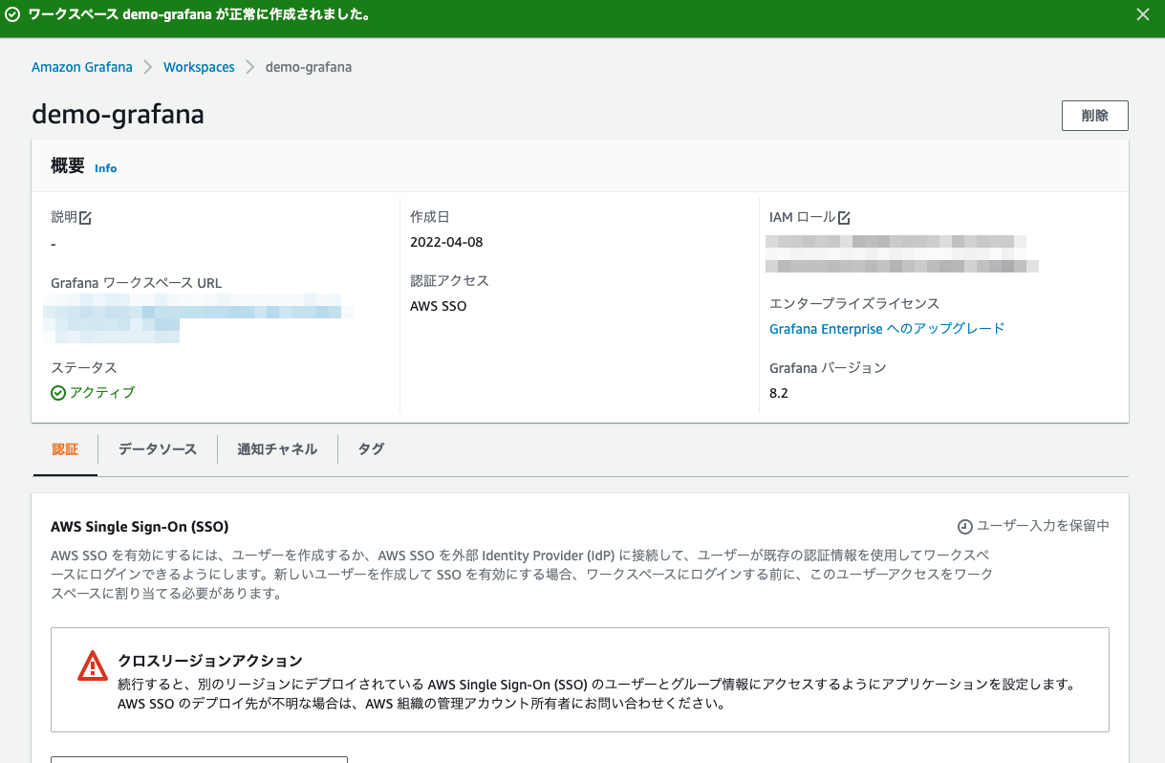The image size is (1165, 763).
Task: Click the Info link beside 概要
Action: coord(105,168)
